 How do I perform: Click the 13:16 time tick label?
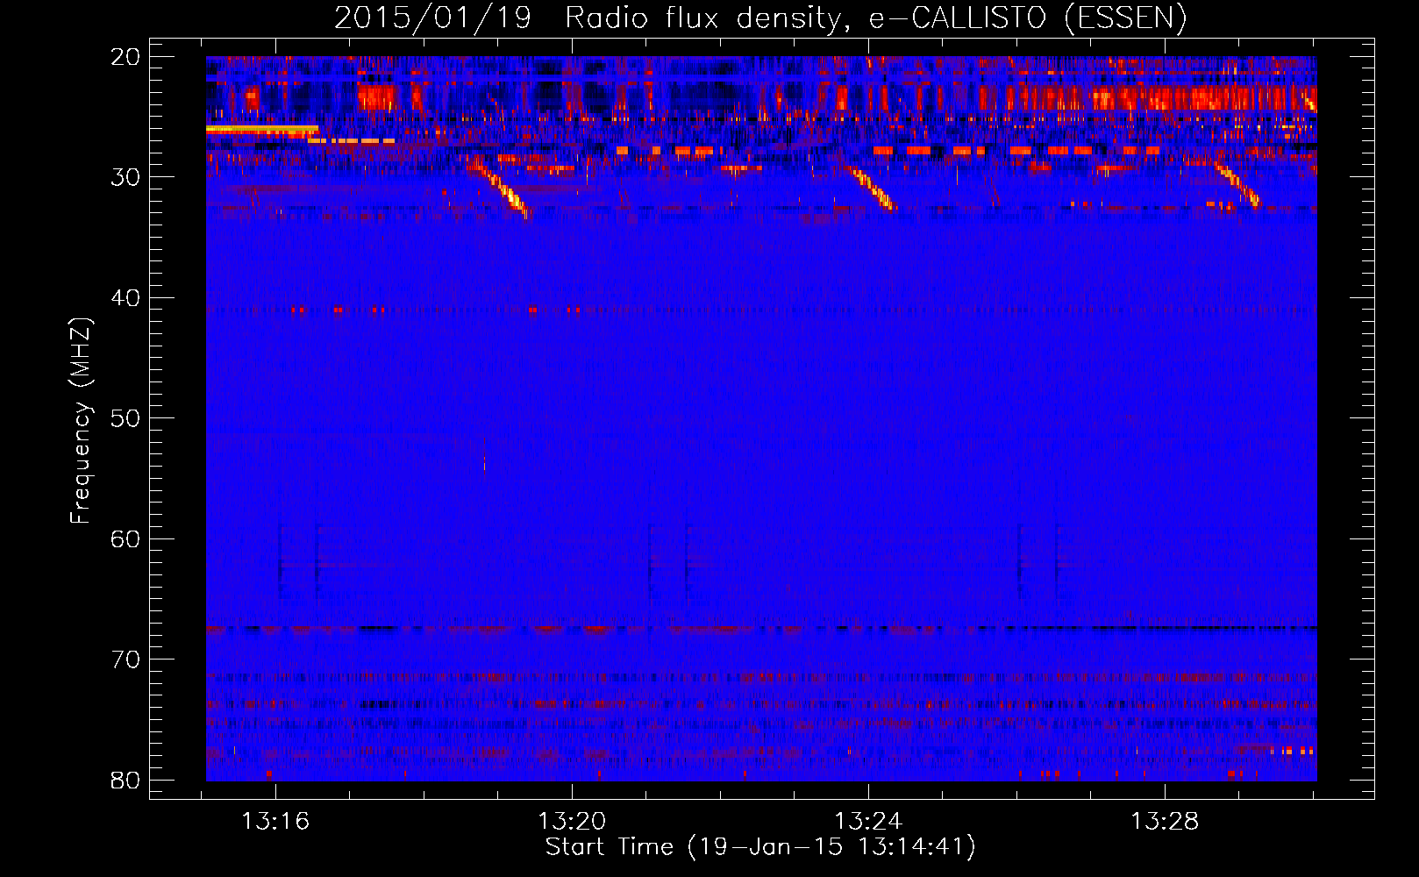coord(275,822)
